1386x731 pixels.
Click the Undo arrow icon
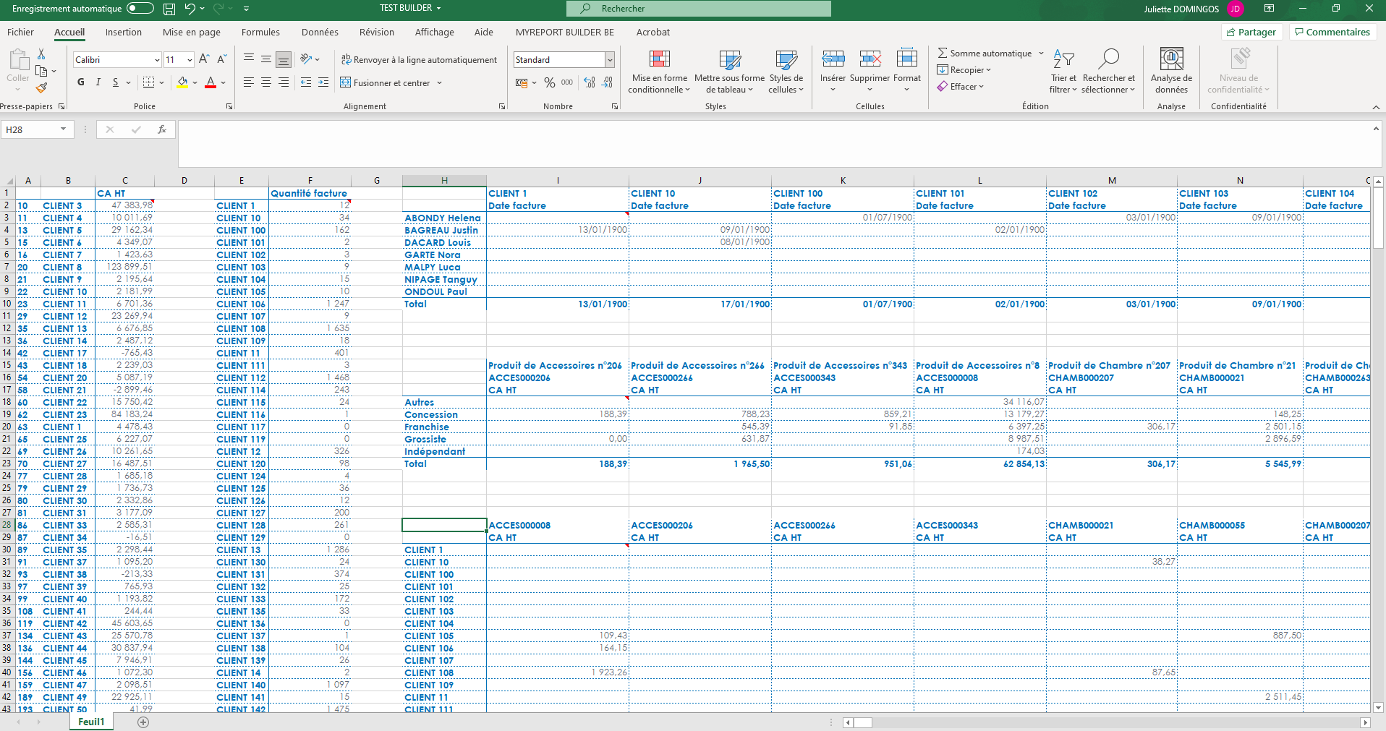[190, 9]
